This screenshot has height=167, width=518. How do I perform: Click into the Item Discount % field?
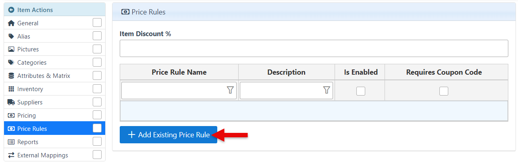(x=314, y=48)
